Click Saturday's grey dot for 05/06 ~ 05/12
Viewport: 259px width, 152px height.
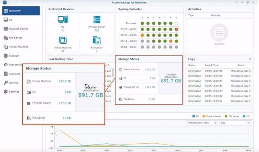click(x=177, y=47)
